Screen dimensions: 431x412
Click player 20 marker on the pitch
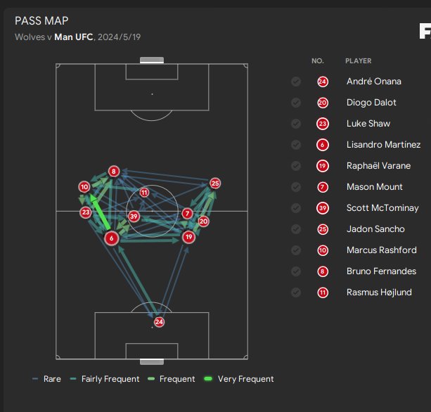(x=203, y=221)
